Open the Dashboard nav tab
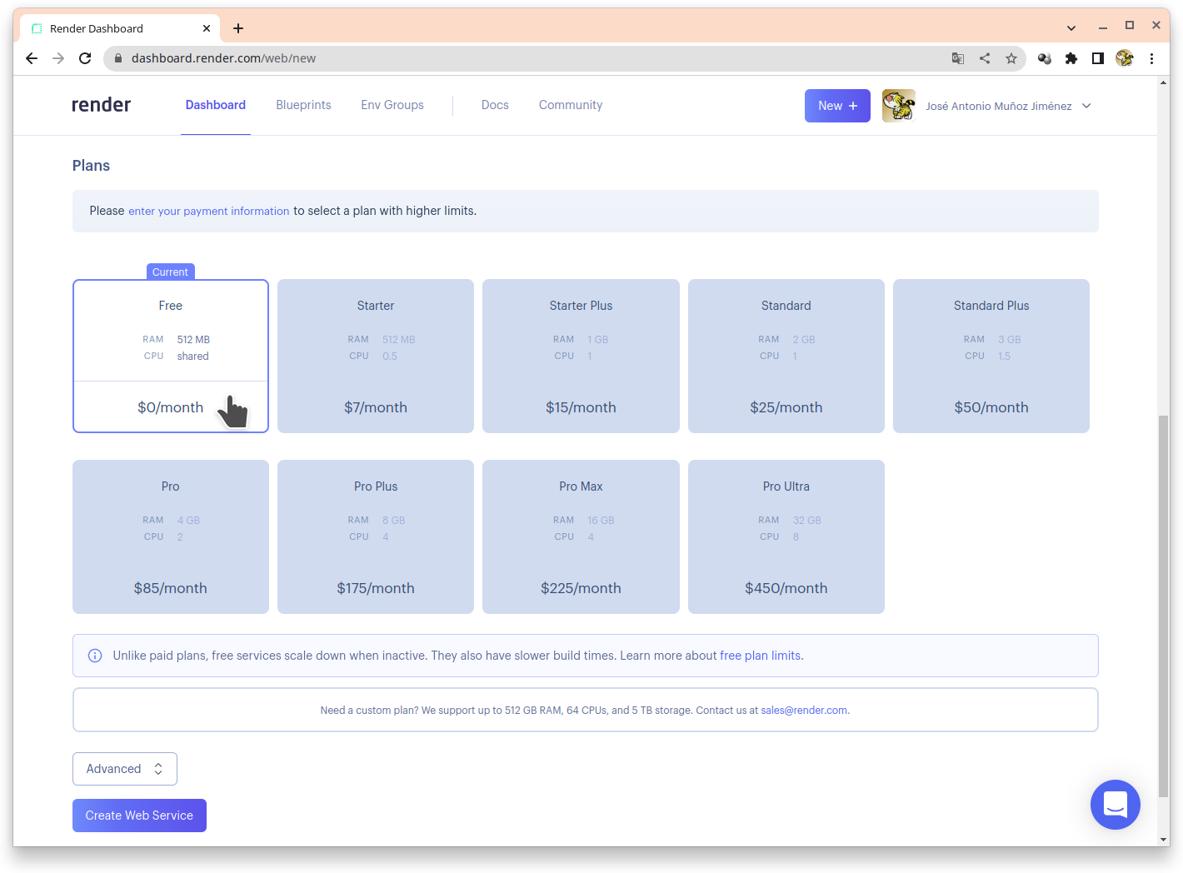The image size is (1183, 873). pos(216,105)
